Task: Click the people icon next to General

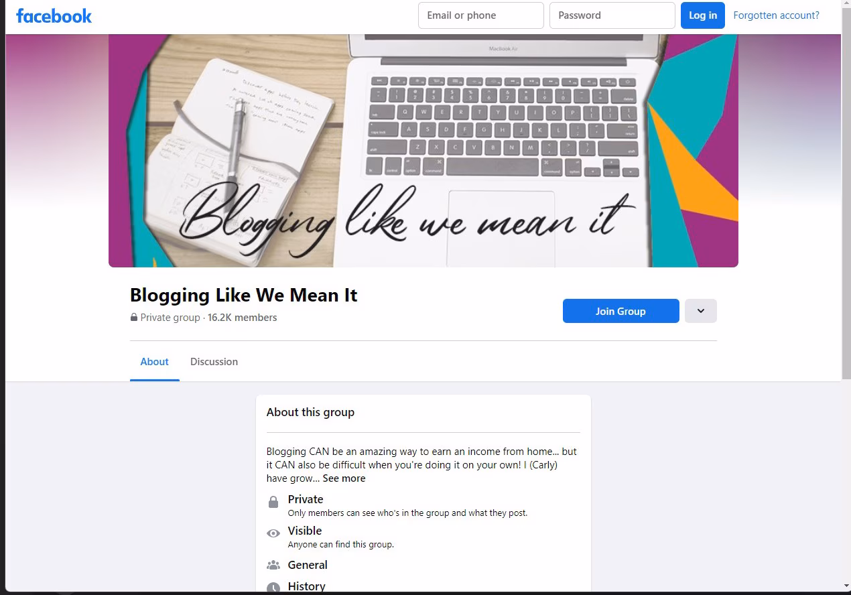Action: click(x=273, y=565)
